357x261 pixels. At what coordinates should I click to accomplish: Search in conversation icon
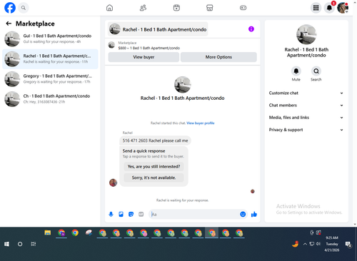[316, 71]
